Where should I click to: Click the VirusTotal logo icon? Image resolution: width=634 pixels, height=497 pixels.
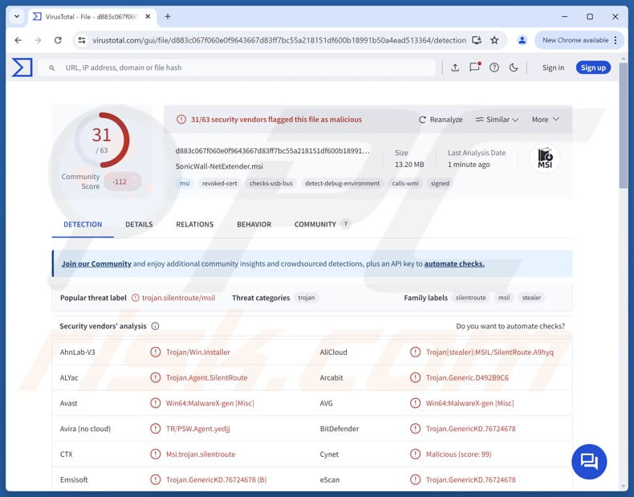point(22,67)
